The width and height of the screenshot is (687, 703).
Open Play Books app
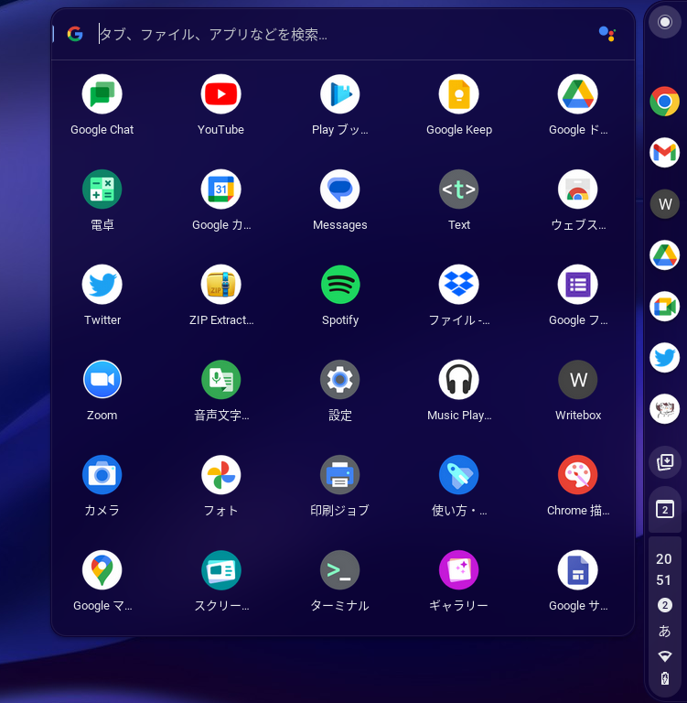point(339,94)
